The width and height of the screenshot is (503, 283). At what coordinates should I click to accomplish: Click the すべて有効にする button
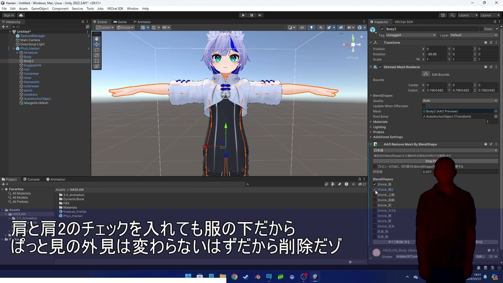[399, 242]
